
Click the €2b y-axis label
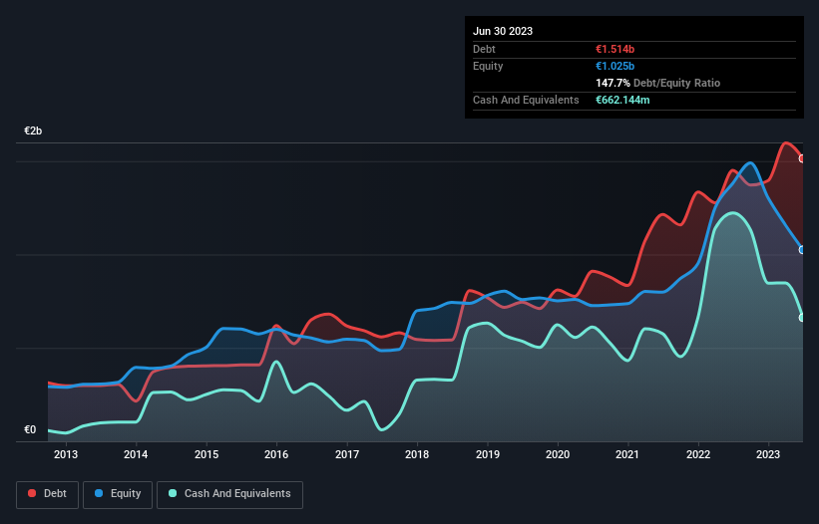(33, 131)
